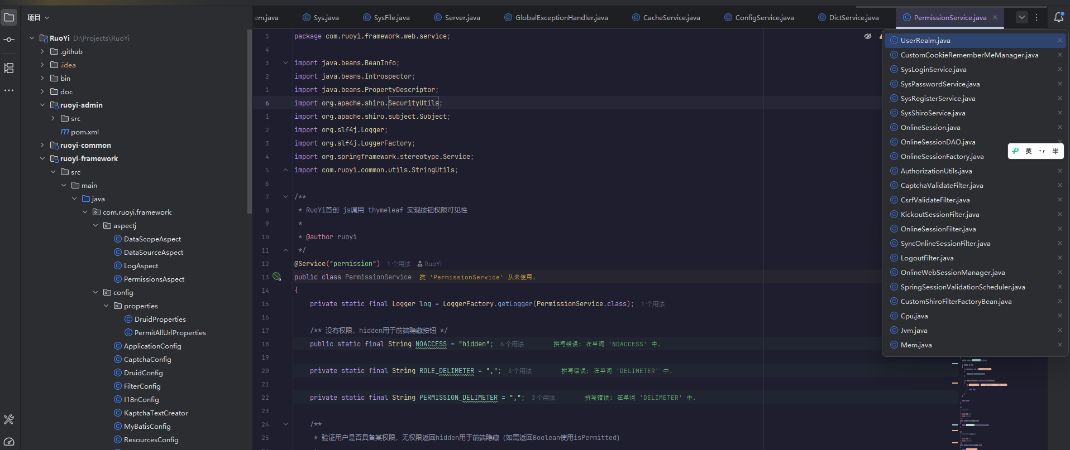The height and width of the screenshot is (450, 1070).
Task: Close the PermissionService.java tab
Action: point(995,17)
